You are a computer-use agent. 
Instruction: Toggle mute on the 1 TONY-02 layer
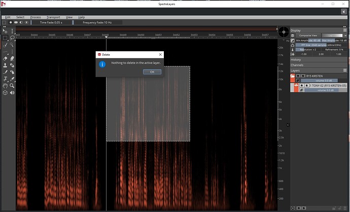pos(302,86)
